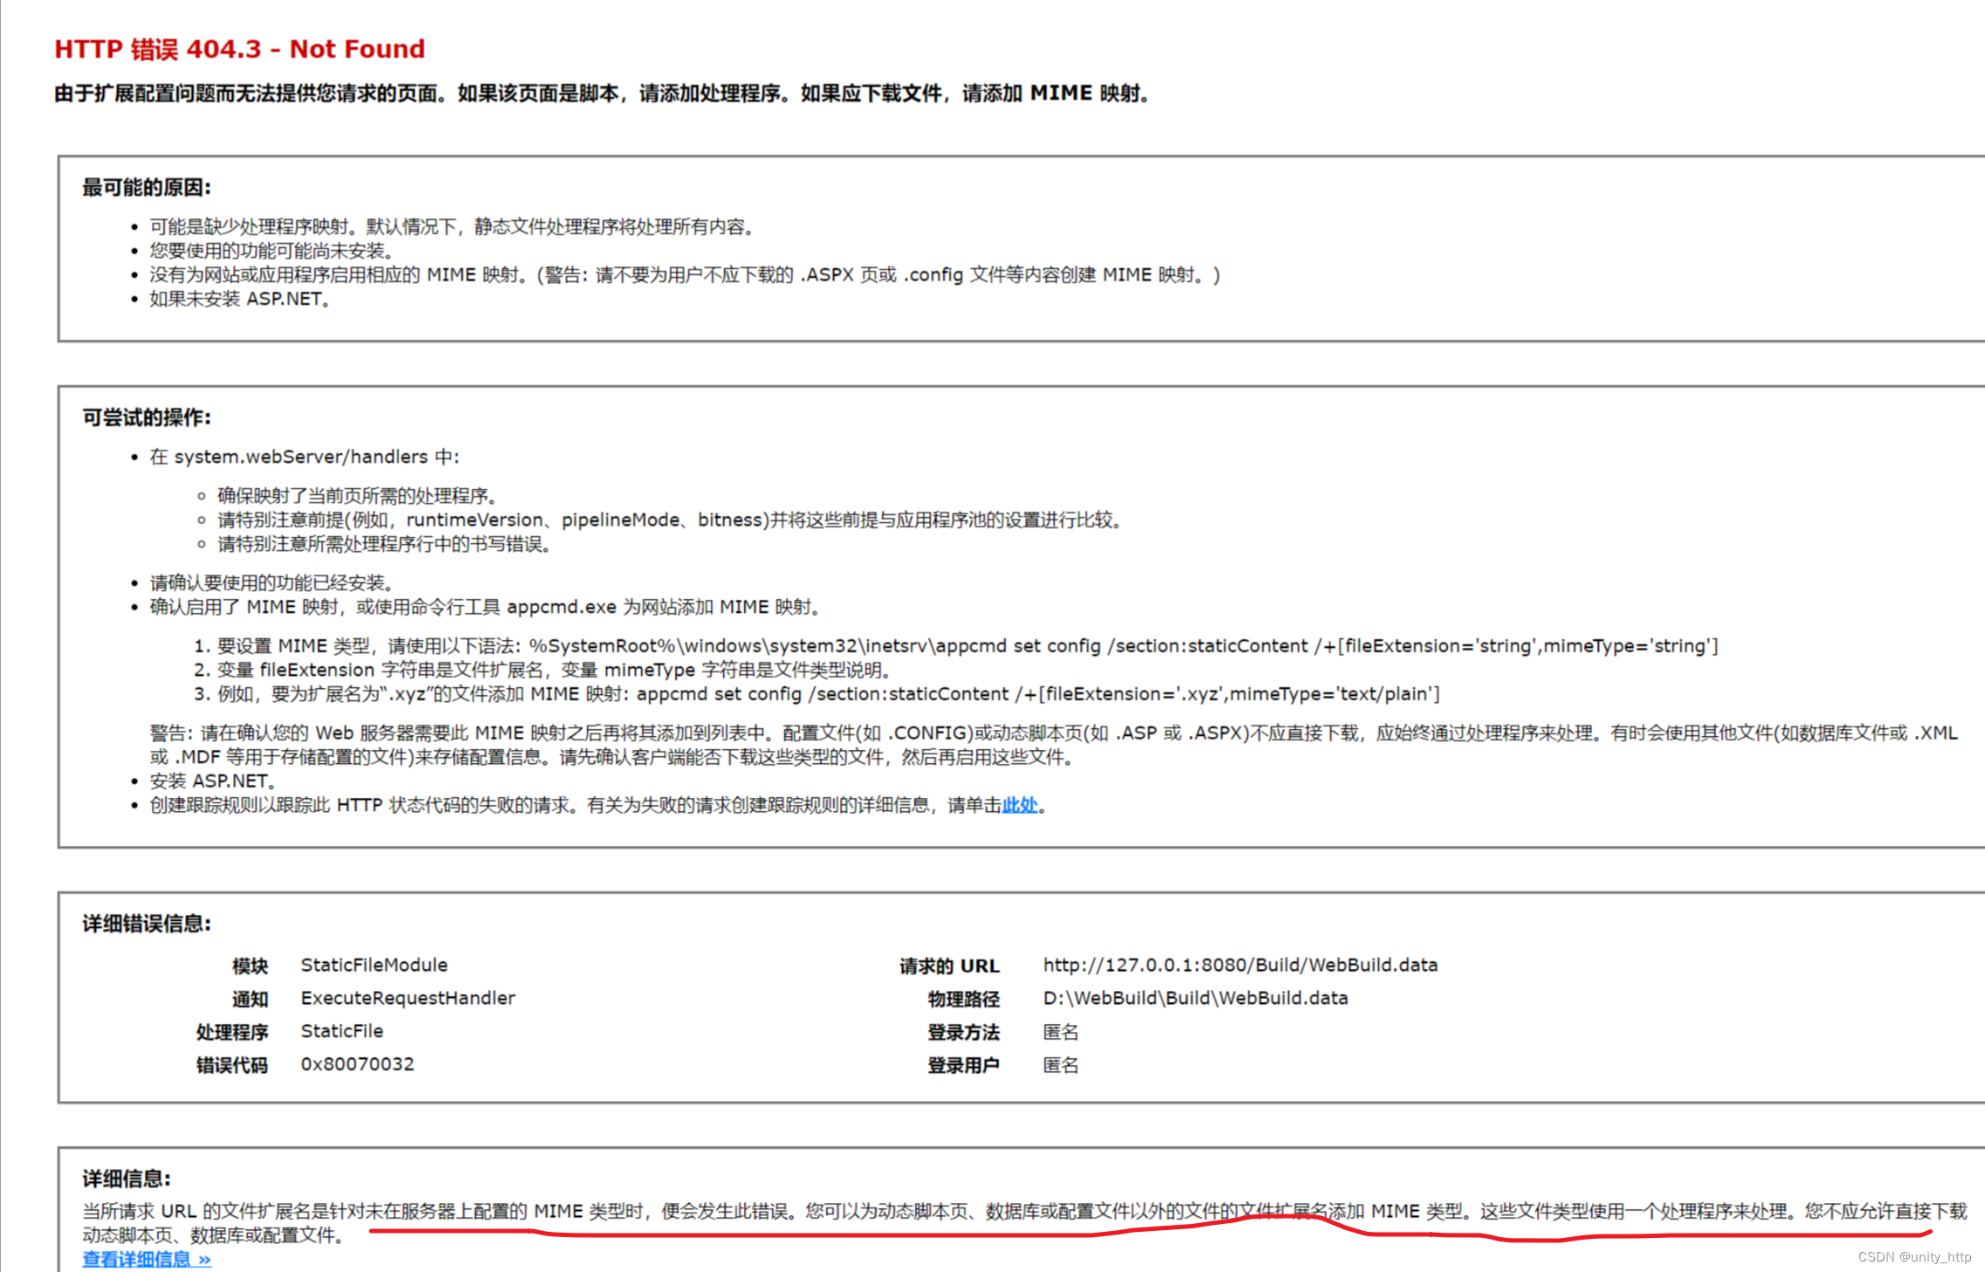Click the sub-bullet mentioning runtimeVersion and pipelineMode
The image size is (1985, 1272).
click(x=669, y=520)
